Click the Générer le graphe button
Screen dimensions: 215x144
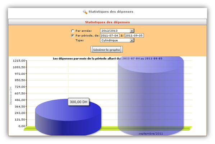pyautogui.click(x=107, y=49)
